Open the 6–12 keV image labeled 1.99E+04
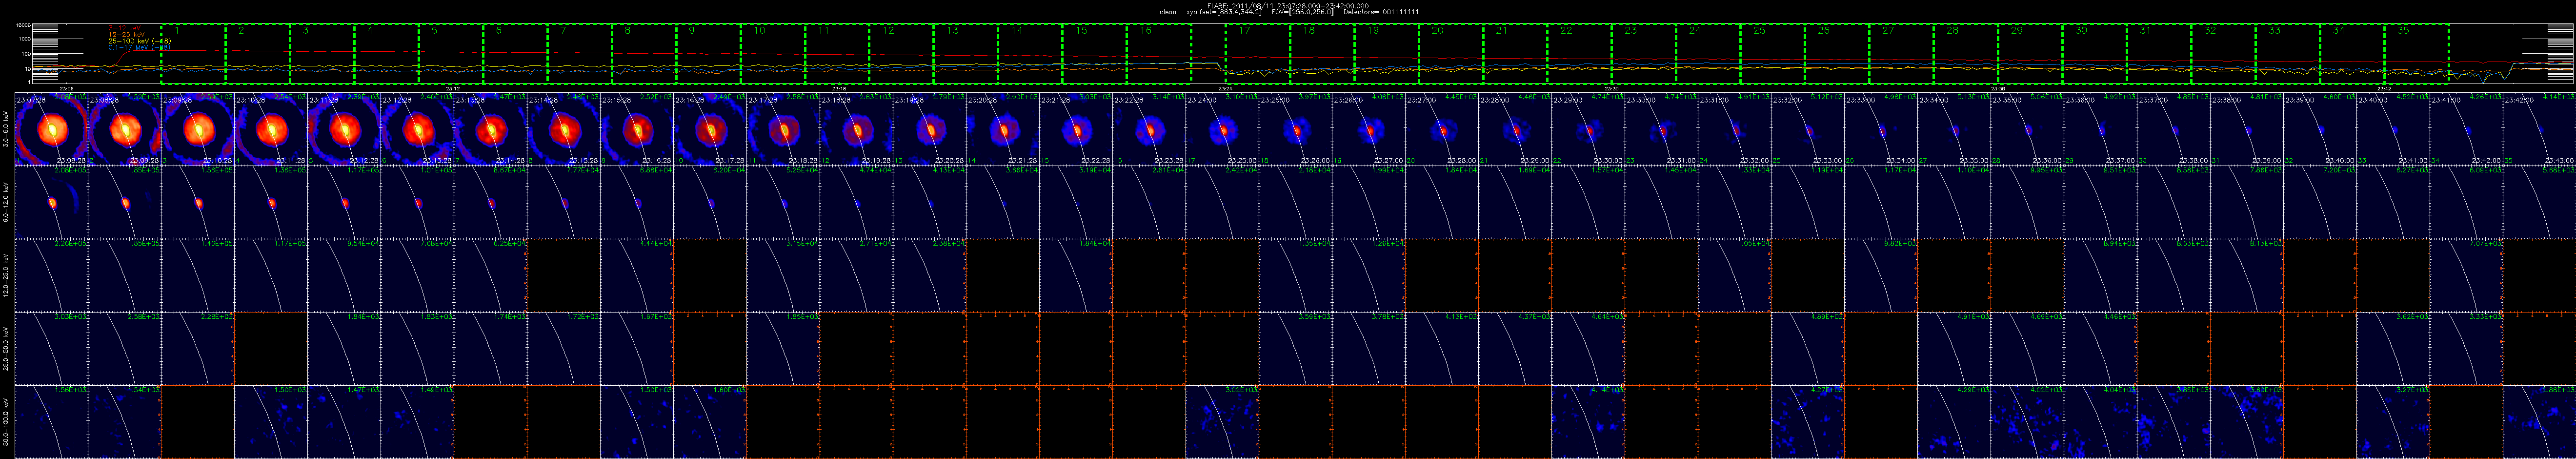 [x=1368, y=202]
